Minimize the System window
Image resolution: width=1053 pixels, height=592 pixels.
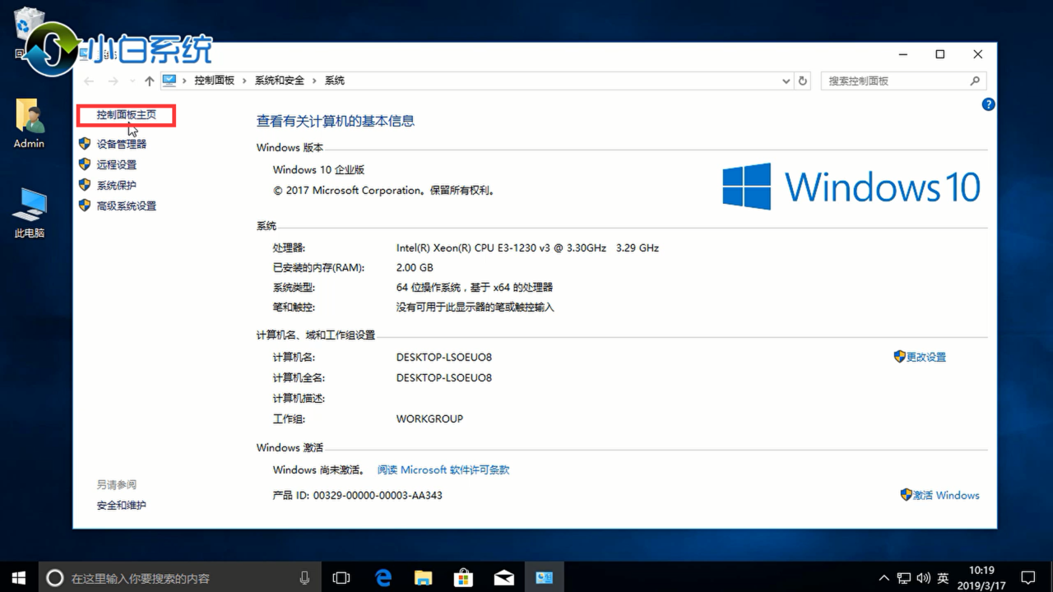click(x=902, y=54)
